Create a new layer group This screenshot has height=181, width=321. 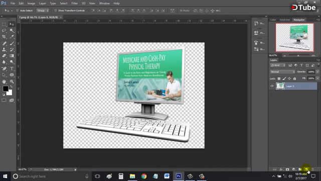tap(300, 169)
